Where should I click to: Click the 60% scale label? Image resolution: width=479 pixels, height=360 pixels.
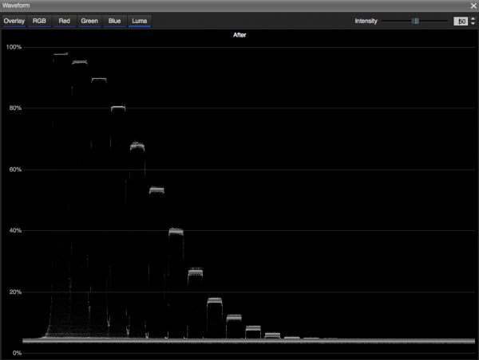pyautogui.click(x=14, y=170)
